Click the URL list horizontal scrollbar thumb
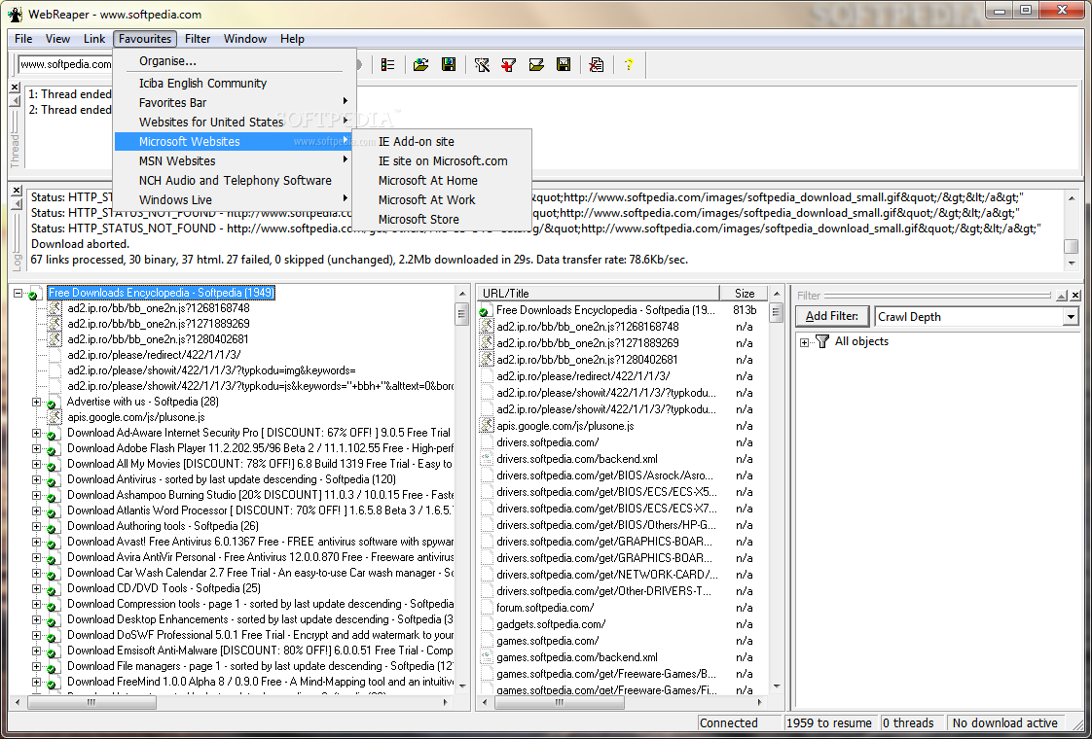 point(560,703)
